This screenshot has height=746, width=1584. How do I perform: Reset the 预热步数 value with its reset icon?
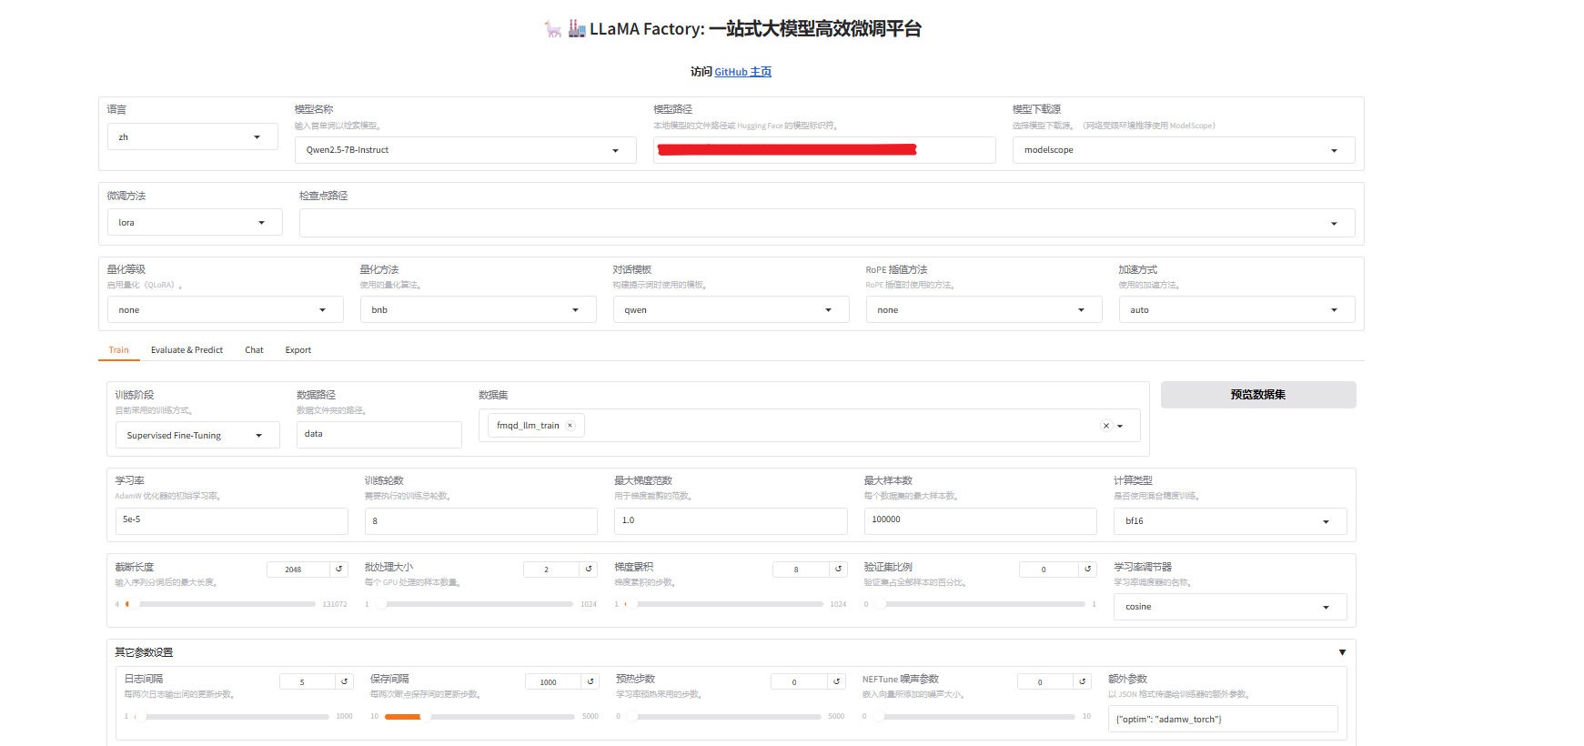tap(837, 681)
